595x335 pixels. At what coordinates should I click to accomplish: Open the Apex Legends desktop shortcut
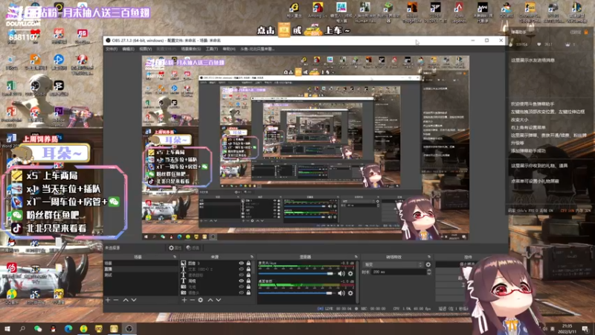pos(459,11)
